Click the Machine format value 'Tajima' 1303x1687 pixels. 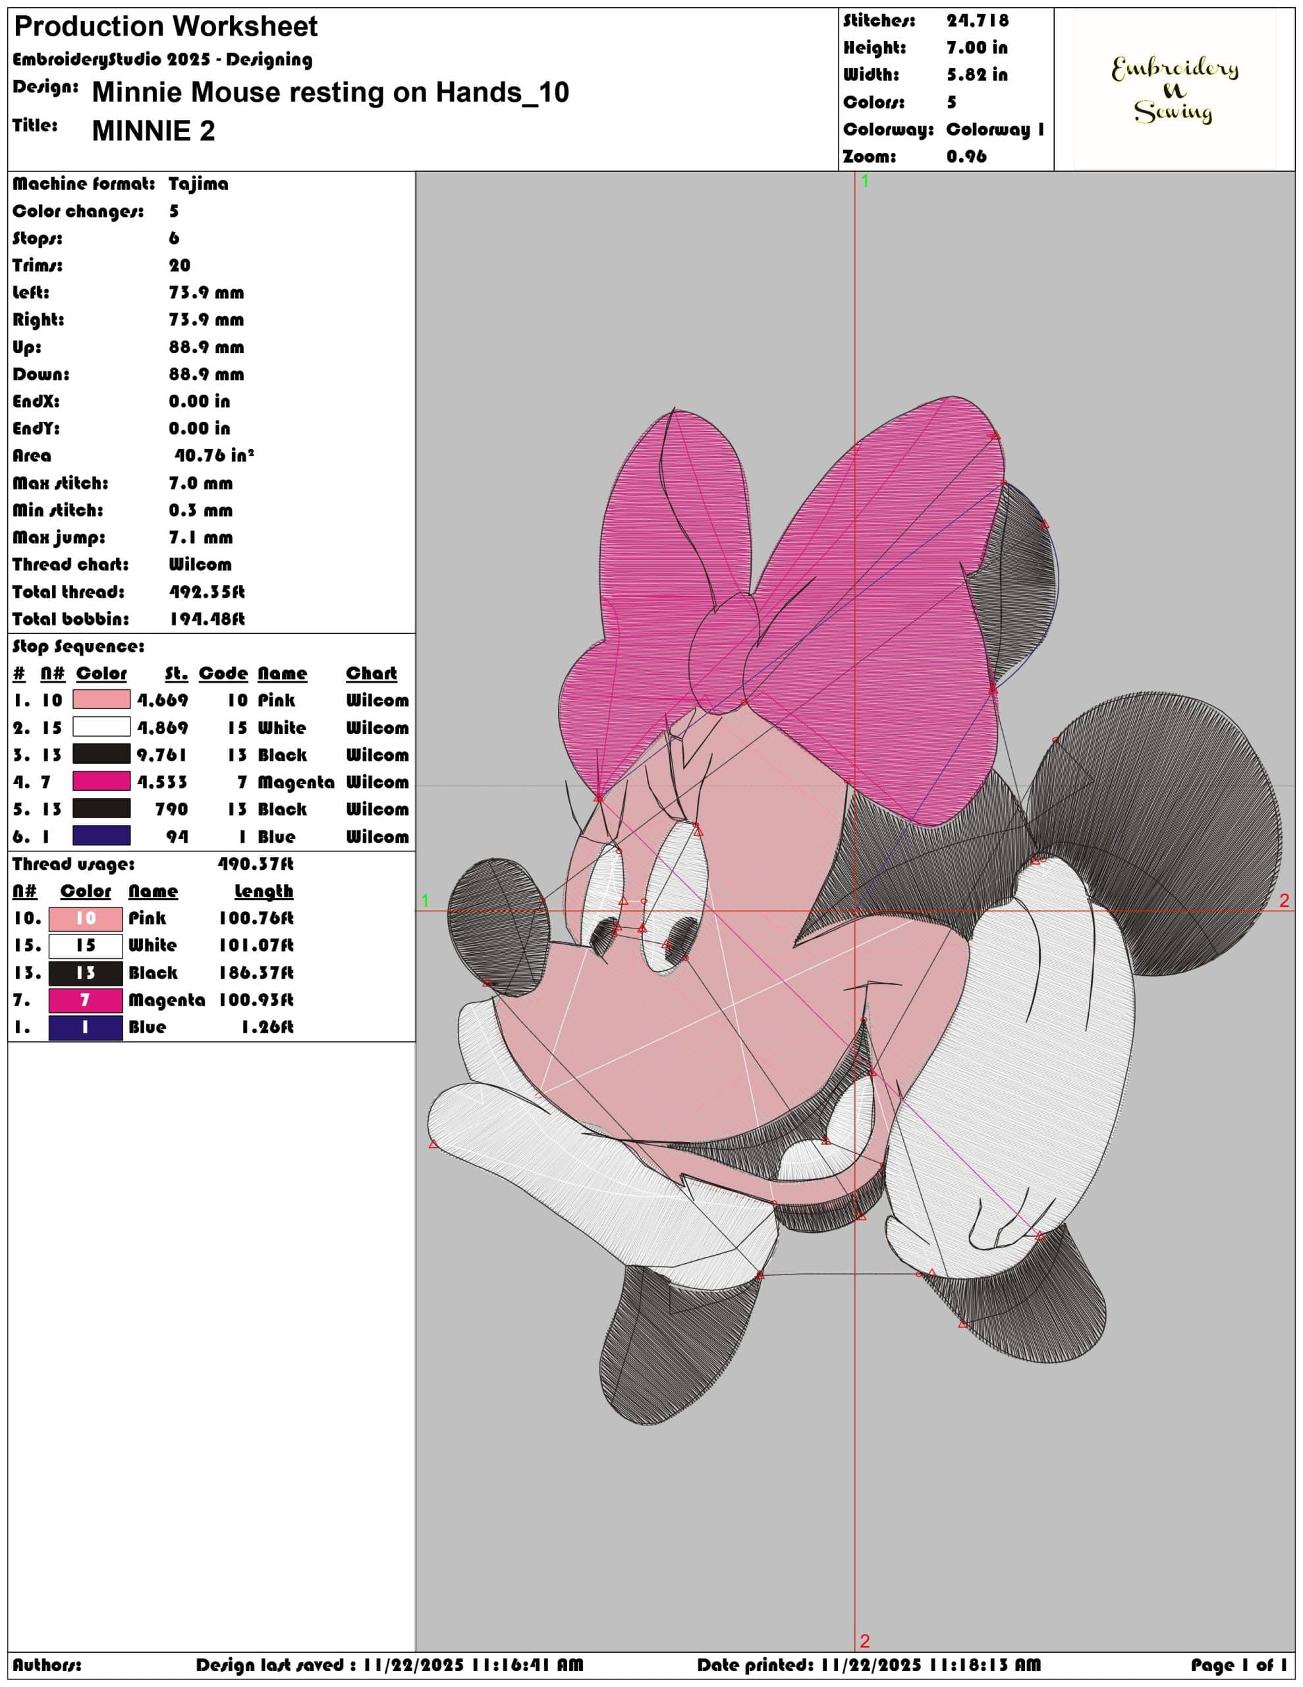[198, 184]
